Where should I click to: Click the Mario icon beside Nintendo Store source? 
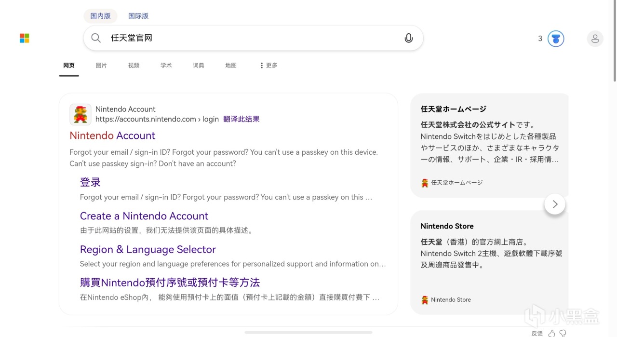coord(425,300)
